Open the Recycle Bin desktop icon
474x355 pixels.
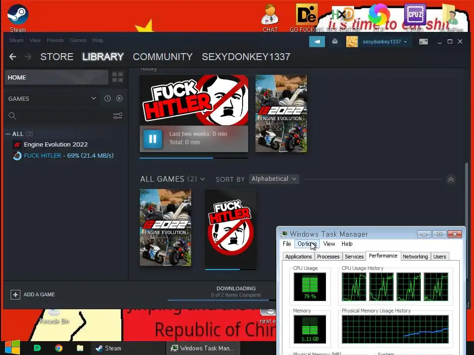click(x=54, y=316)
